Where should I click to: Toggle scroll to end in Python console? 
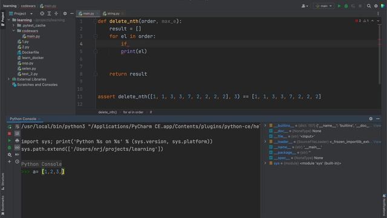(x=17, y=134)
